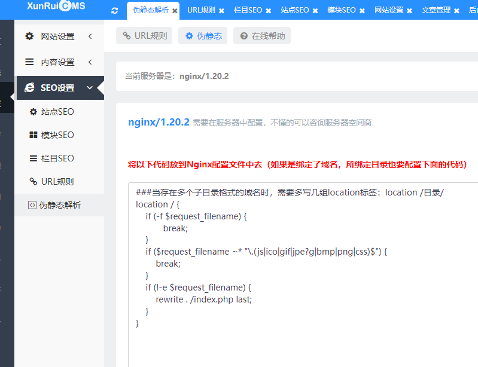
Task: Switch to the 站点SEO top tab
Action: pos(295,10)
